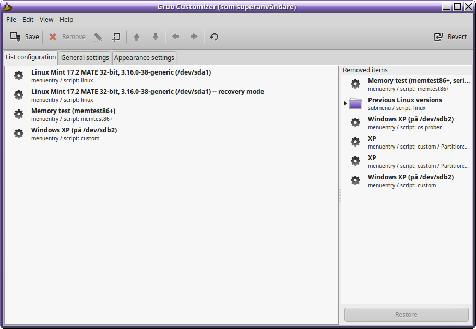Viewport: 476px width, 329px height.
Task: Select the removed Windows XP custom script entry
Action: (x=407, y=181)
